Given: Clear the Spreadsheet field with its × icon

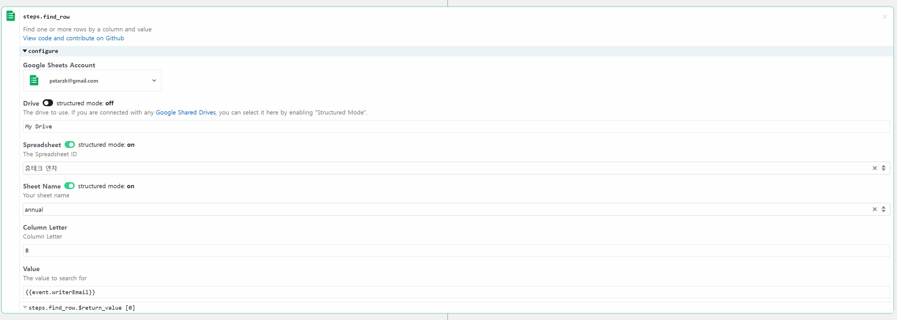Looking at the screenshot, I should tap(875, 168).
